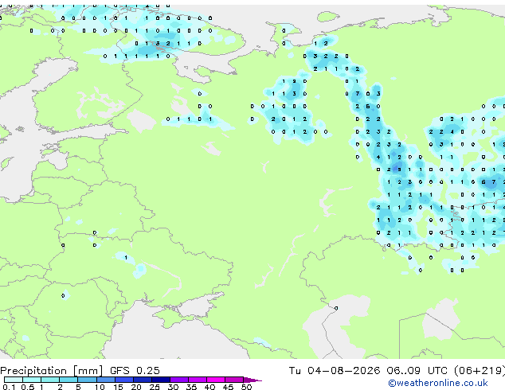505x390 pixels.
Task: Click the '(06+219)' forecast offset text
Action: pos(480,371)
